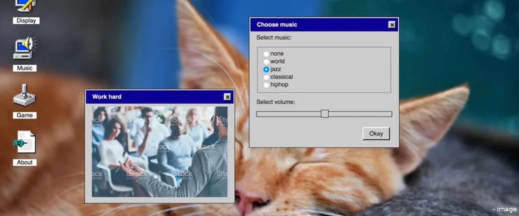
Task: Open the About document desktop icon
Action: point(25,143)
